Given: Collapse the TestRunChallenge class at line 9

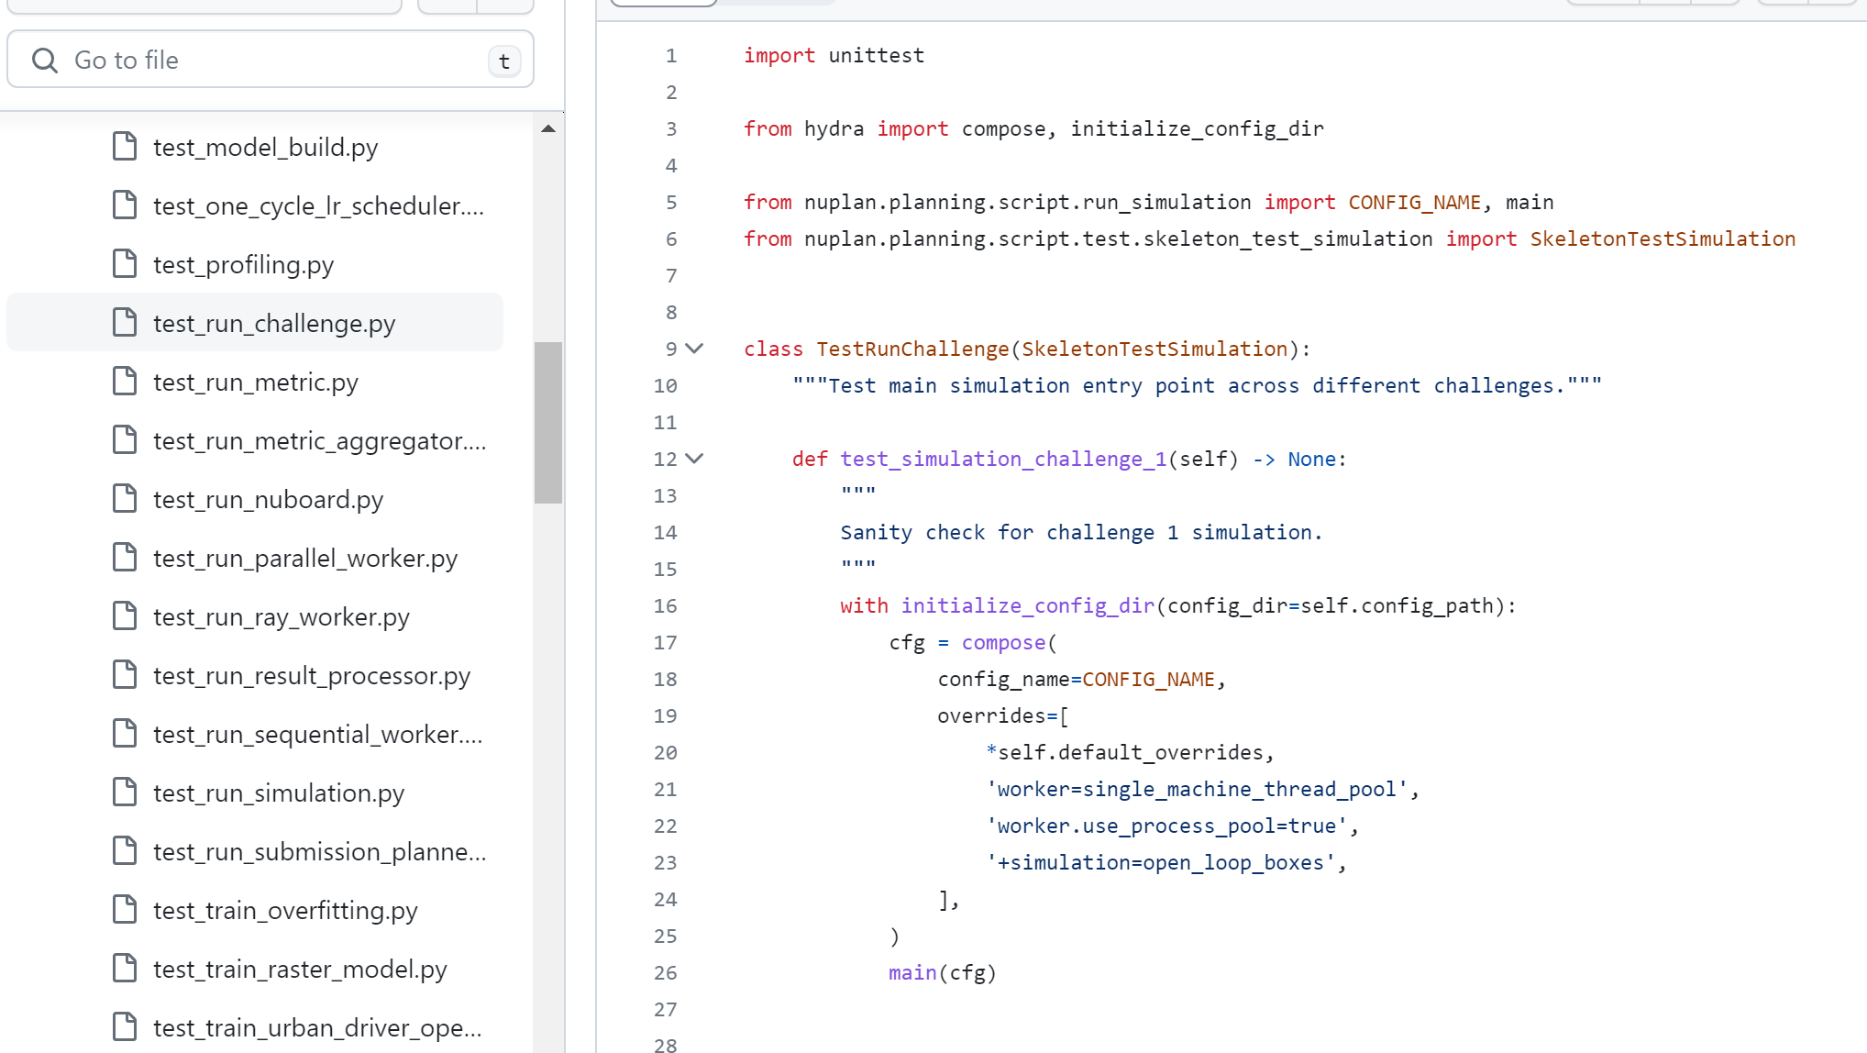Looking at the screenshot, I should click(695, 349).
